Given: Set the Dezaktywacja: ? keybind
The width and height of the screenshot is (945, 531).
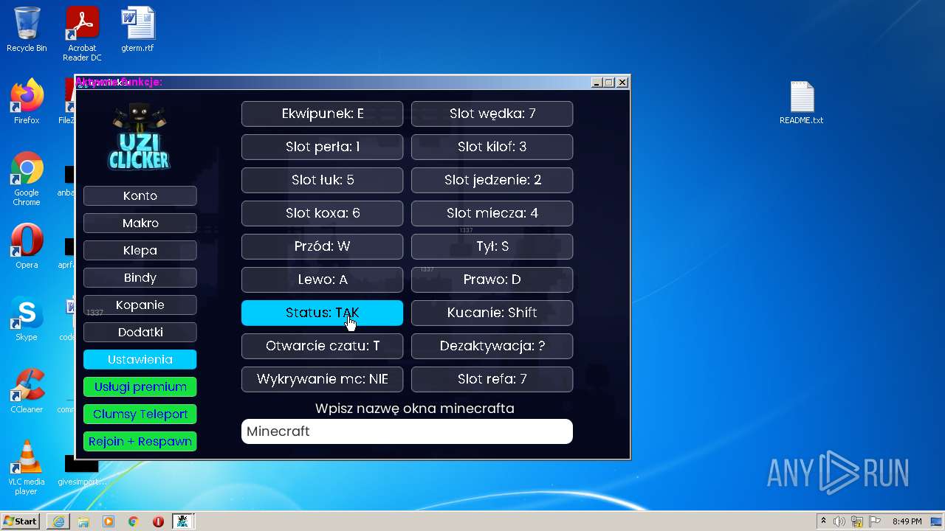Looking at the screenshot, I should (x=492, y=346).
